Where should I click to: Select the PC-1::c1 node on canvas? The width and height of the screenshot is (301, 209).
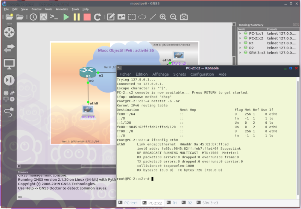(88, 112)
